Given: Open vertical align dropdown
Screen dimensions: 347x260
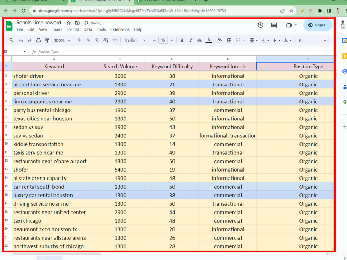Looking at the screenshot, I should (265, 41).
